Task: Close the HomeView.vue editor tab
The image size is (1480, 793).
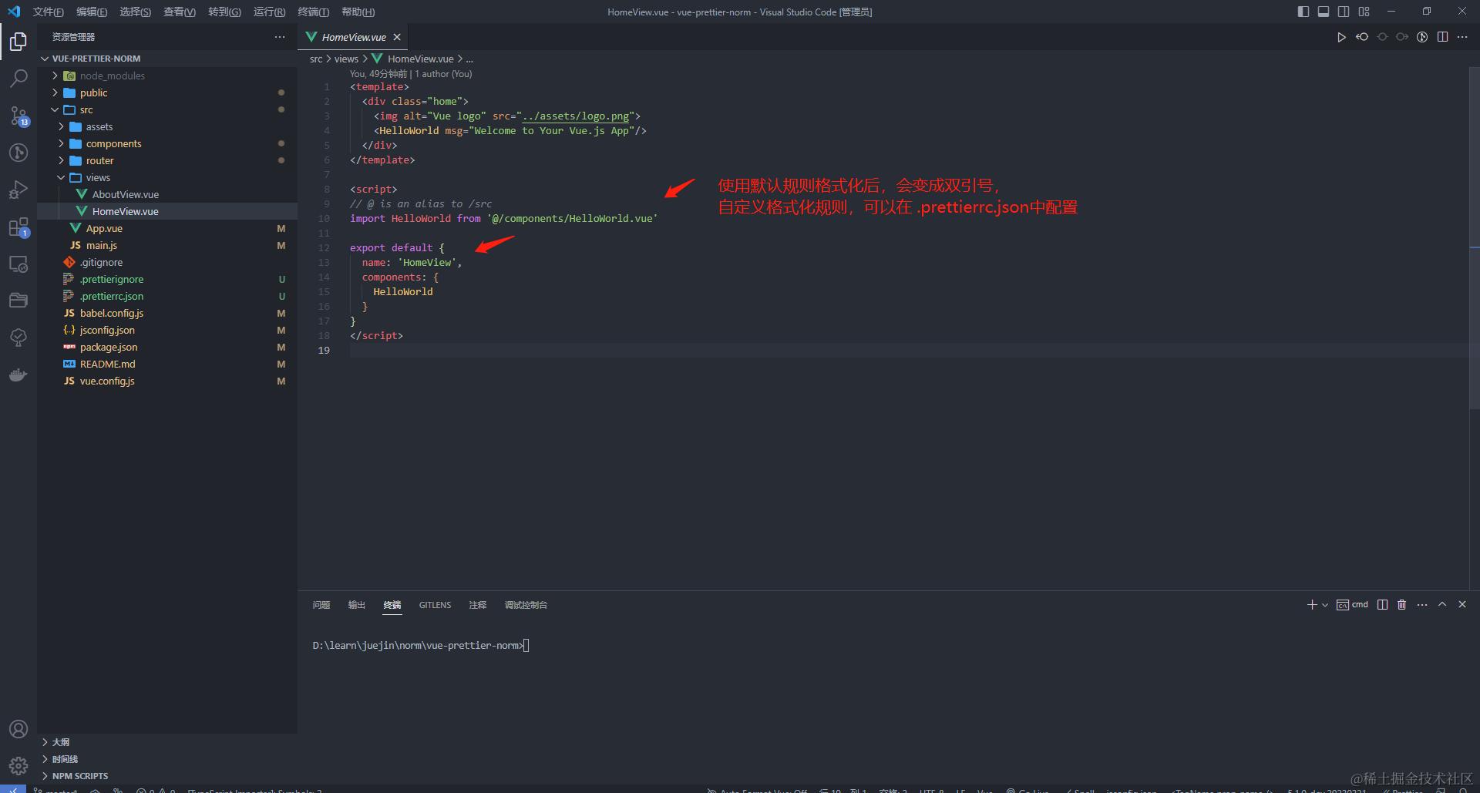Action: (x=397, y=37)
